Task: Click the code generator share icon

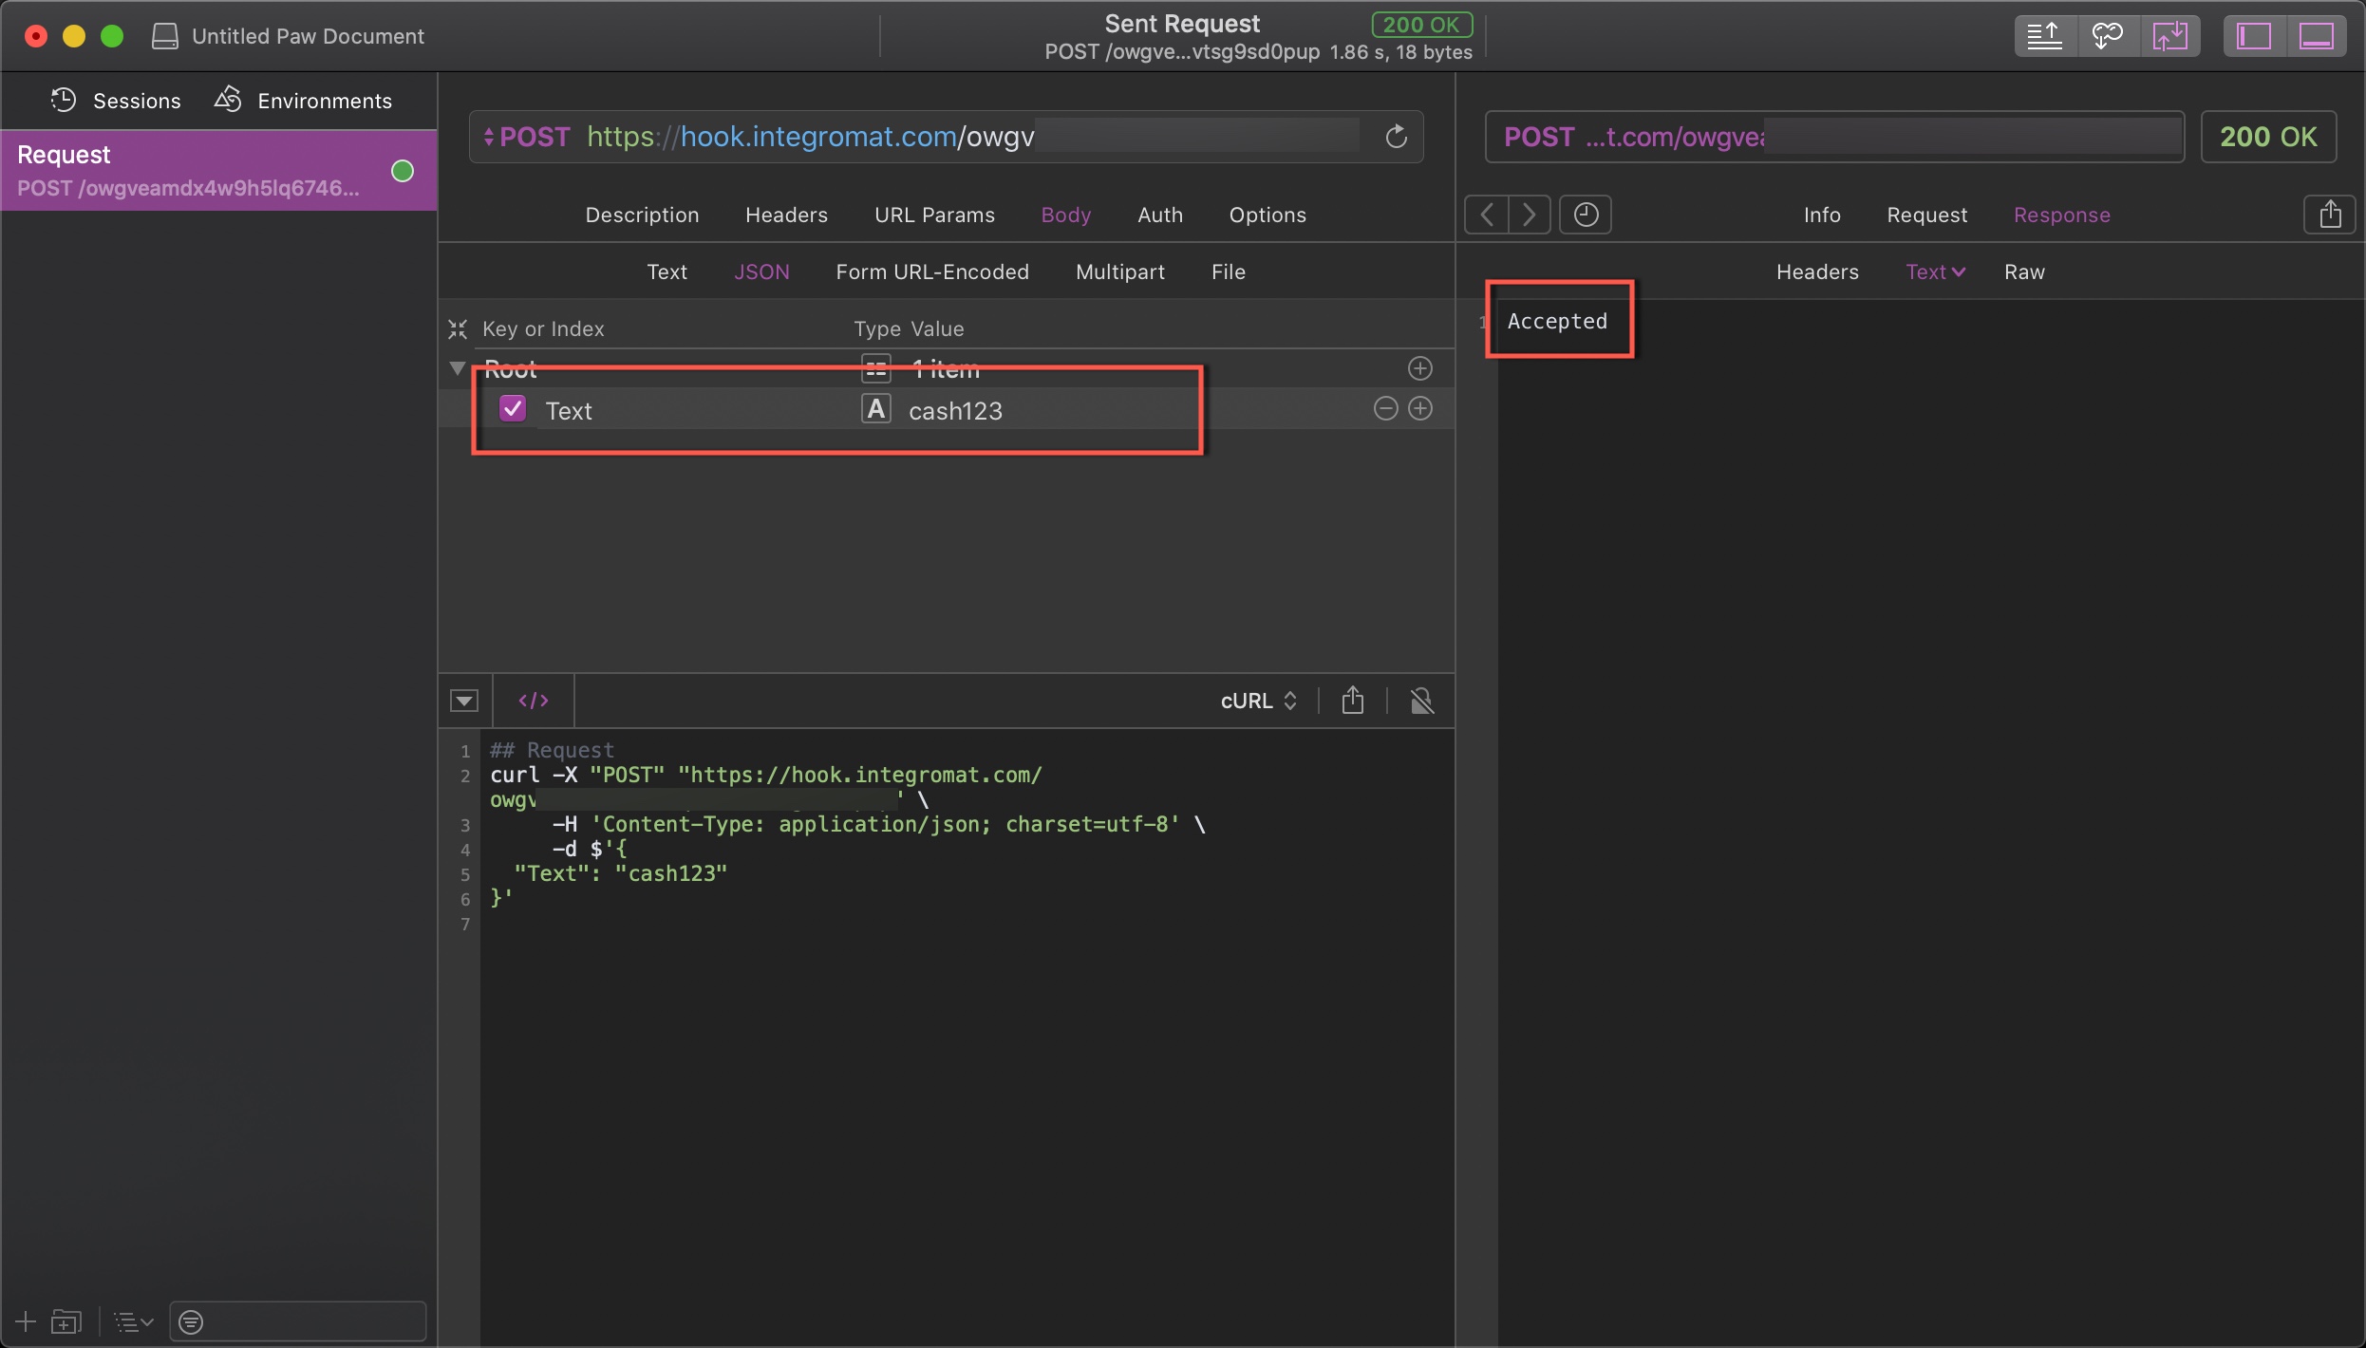Action: pyautogui.click(x=1353, y=701)
